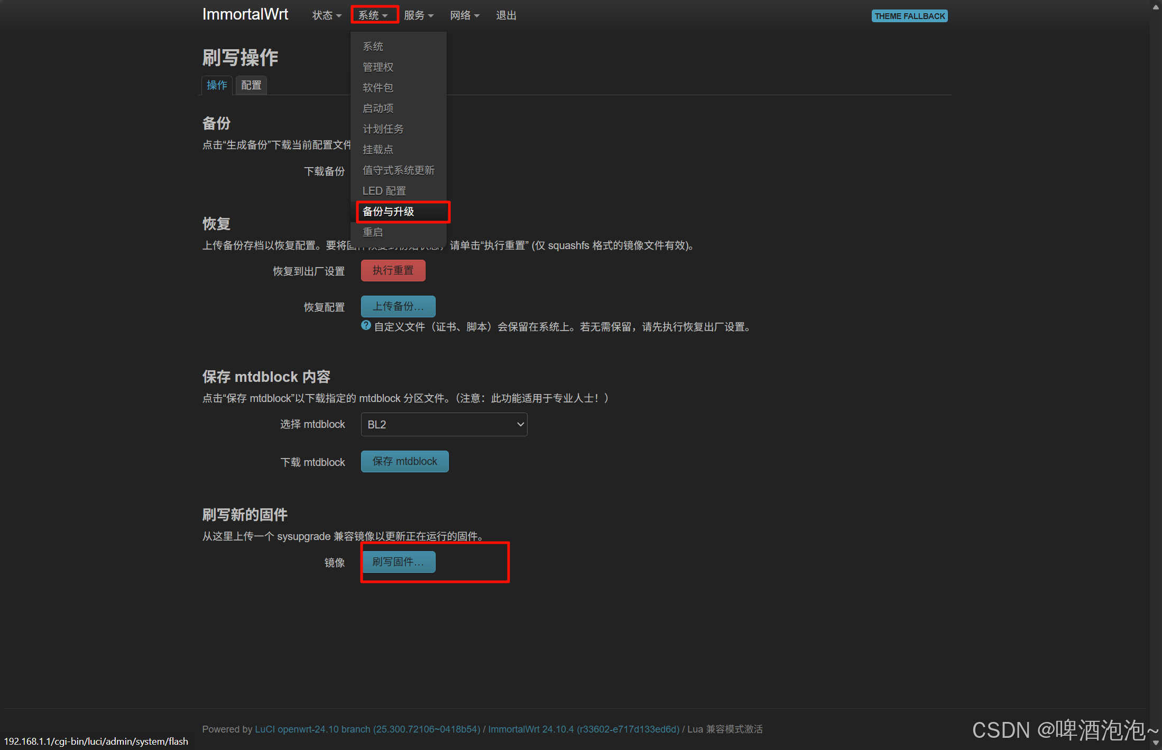The width and height of the screenshot is (1162, 750).
Task: Open the 选择 mtdblock BL2 dropdown
Action: click(x=444, y=425)
